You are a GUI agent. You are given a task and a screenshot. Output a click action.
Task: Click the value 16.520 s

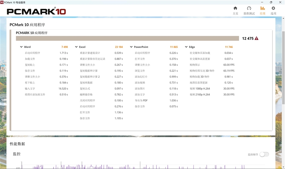pos(63,89)
